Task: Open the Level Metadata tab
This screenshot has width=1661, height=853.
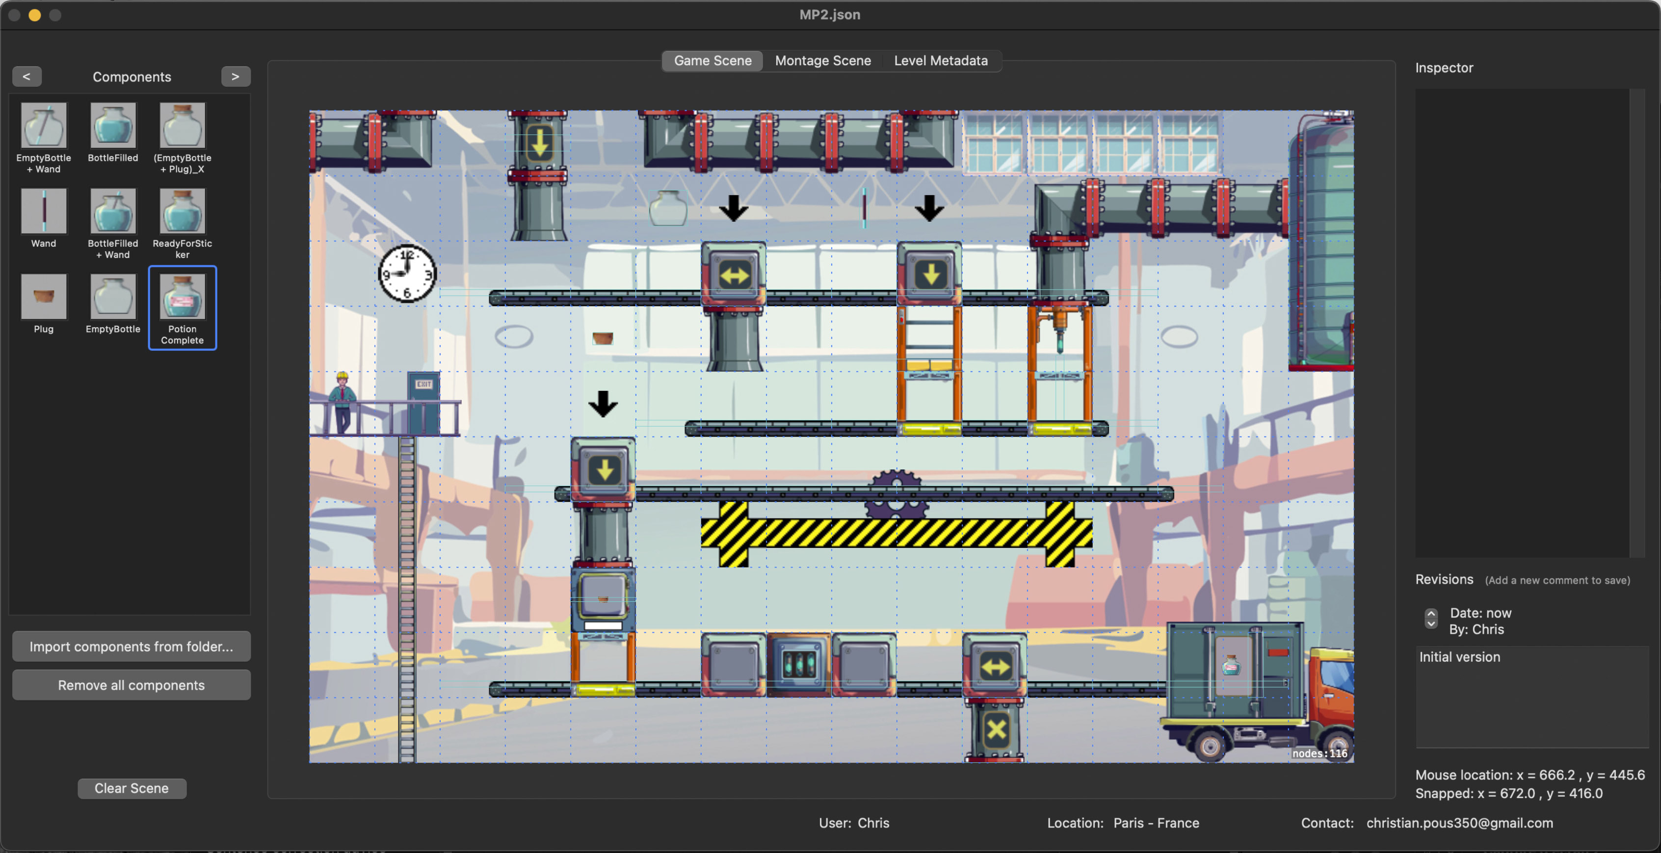Action: point(940,61)
